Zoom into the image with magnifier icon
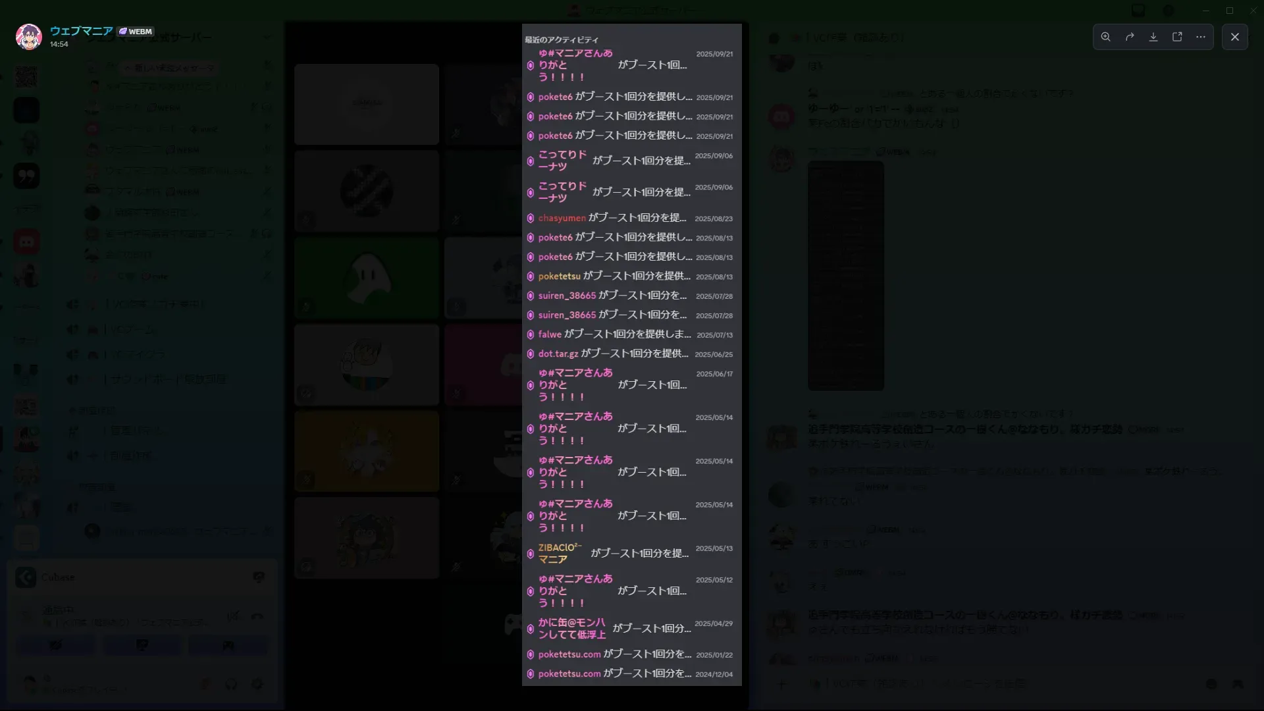The image size is (1264, 711). (x=1106, y=37)
